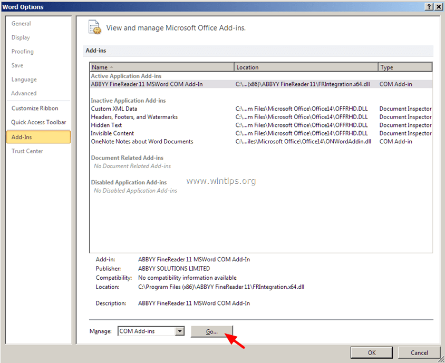Select the ABBYY FineReader 11 MSWord add-in row
This screenshot has width=445, height=363.
click(261, 84)
